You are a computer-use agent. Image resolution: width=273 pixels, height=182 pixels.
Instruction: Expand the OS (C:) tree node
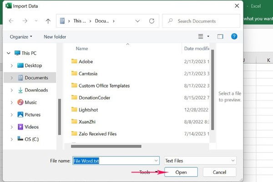click(x=12, y=139)
